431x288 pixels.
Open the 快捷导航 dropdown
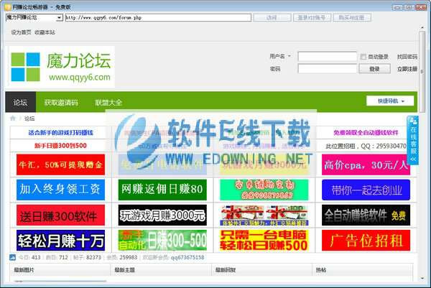pyautogui.click(x=390, y=101)
